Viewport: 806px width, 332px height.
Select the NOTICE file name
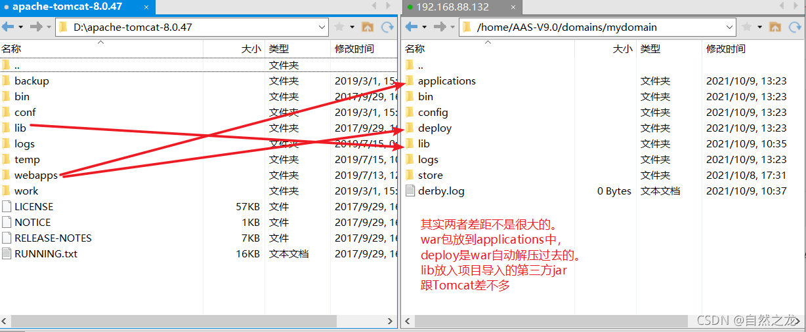pos(33,222)
